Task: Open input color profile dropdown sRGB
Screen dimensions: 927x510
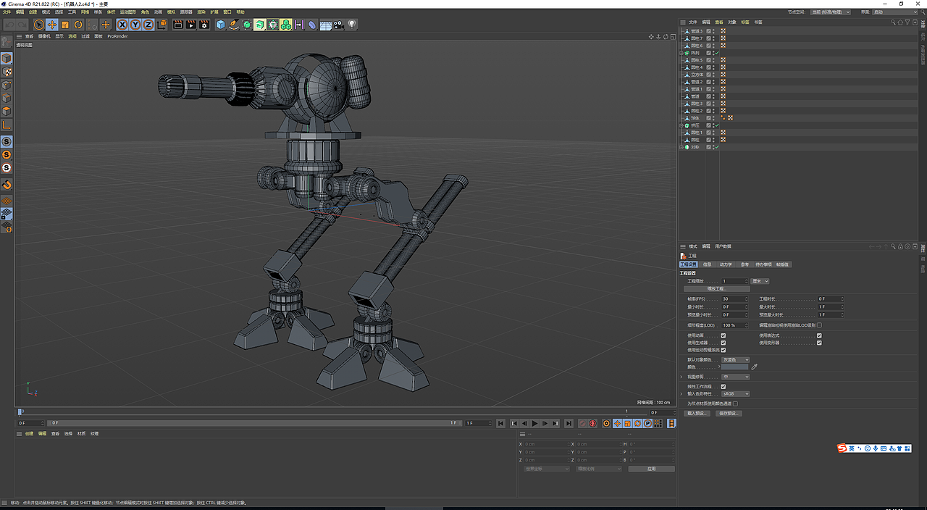Action: (x=736, y=394)
